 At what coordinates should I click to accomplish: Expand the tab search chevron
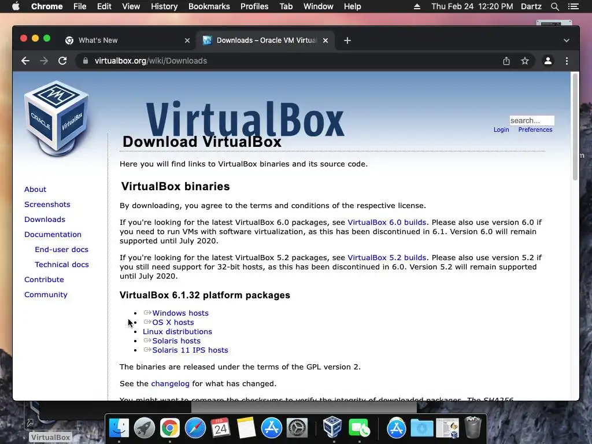(567, 40)
